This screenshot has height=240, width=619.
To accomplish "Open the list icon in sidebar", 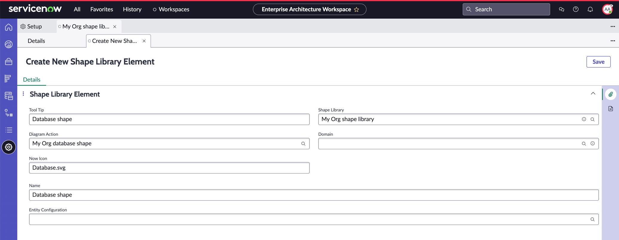I will coord(9,130).
